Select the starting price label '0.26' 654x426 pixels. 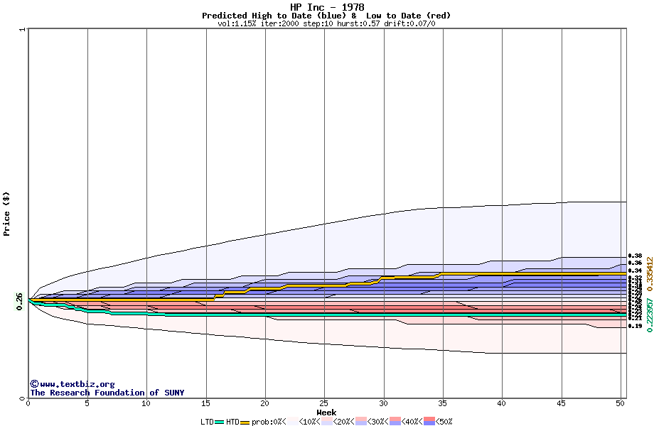click(20, 302)
